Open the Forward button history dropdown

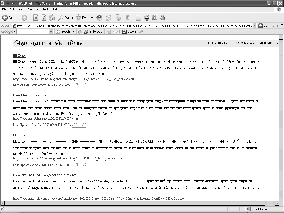[x=30, y=17]
